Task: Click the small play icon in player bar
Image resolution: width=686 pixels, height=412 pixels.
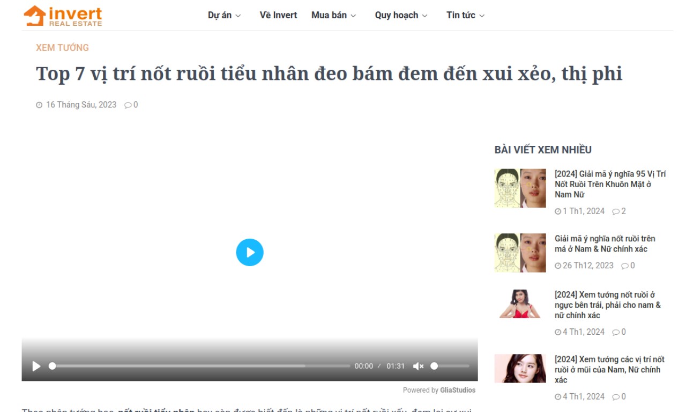Action: (x=36, y=366)
